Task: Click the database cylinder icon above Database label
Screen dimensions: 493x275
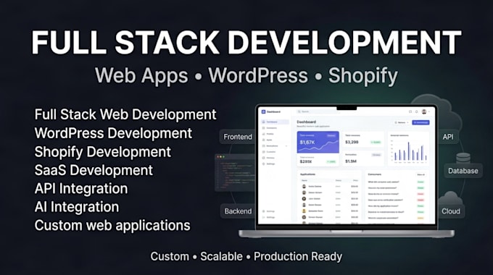Action: pos(463,158)
